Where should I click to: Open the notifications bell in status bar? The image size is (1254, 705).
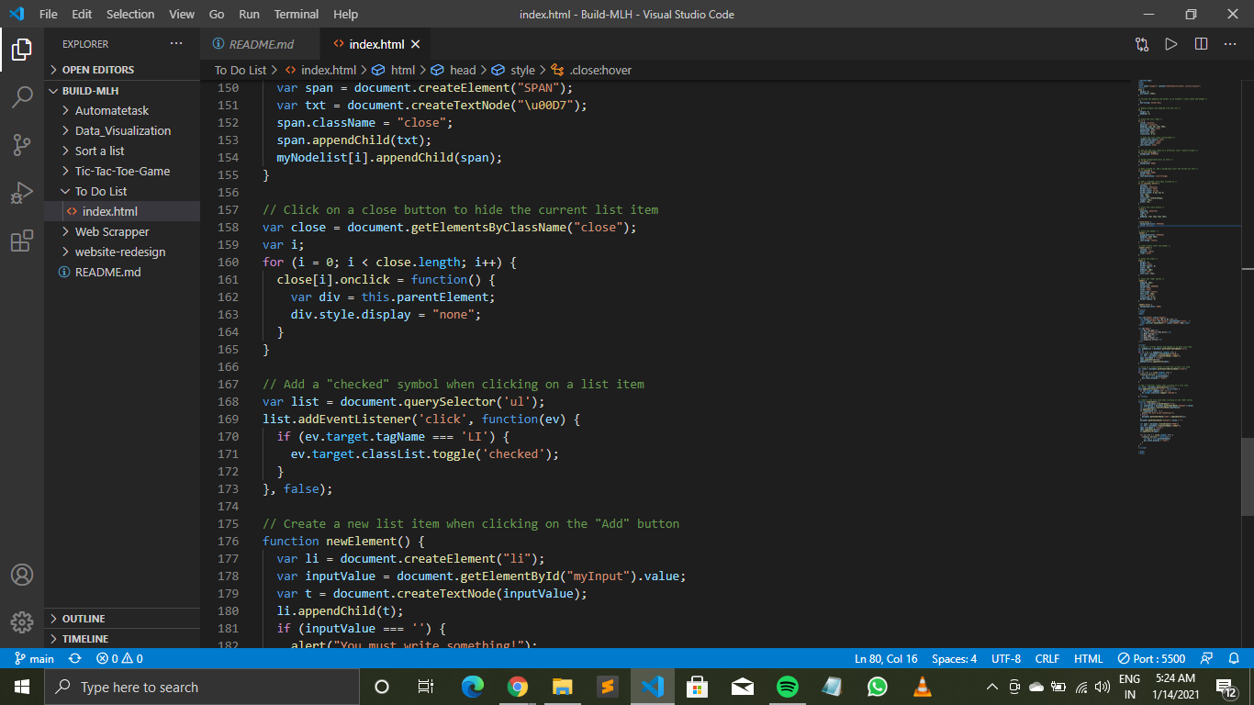(1234, 658)
